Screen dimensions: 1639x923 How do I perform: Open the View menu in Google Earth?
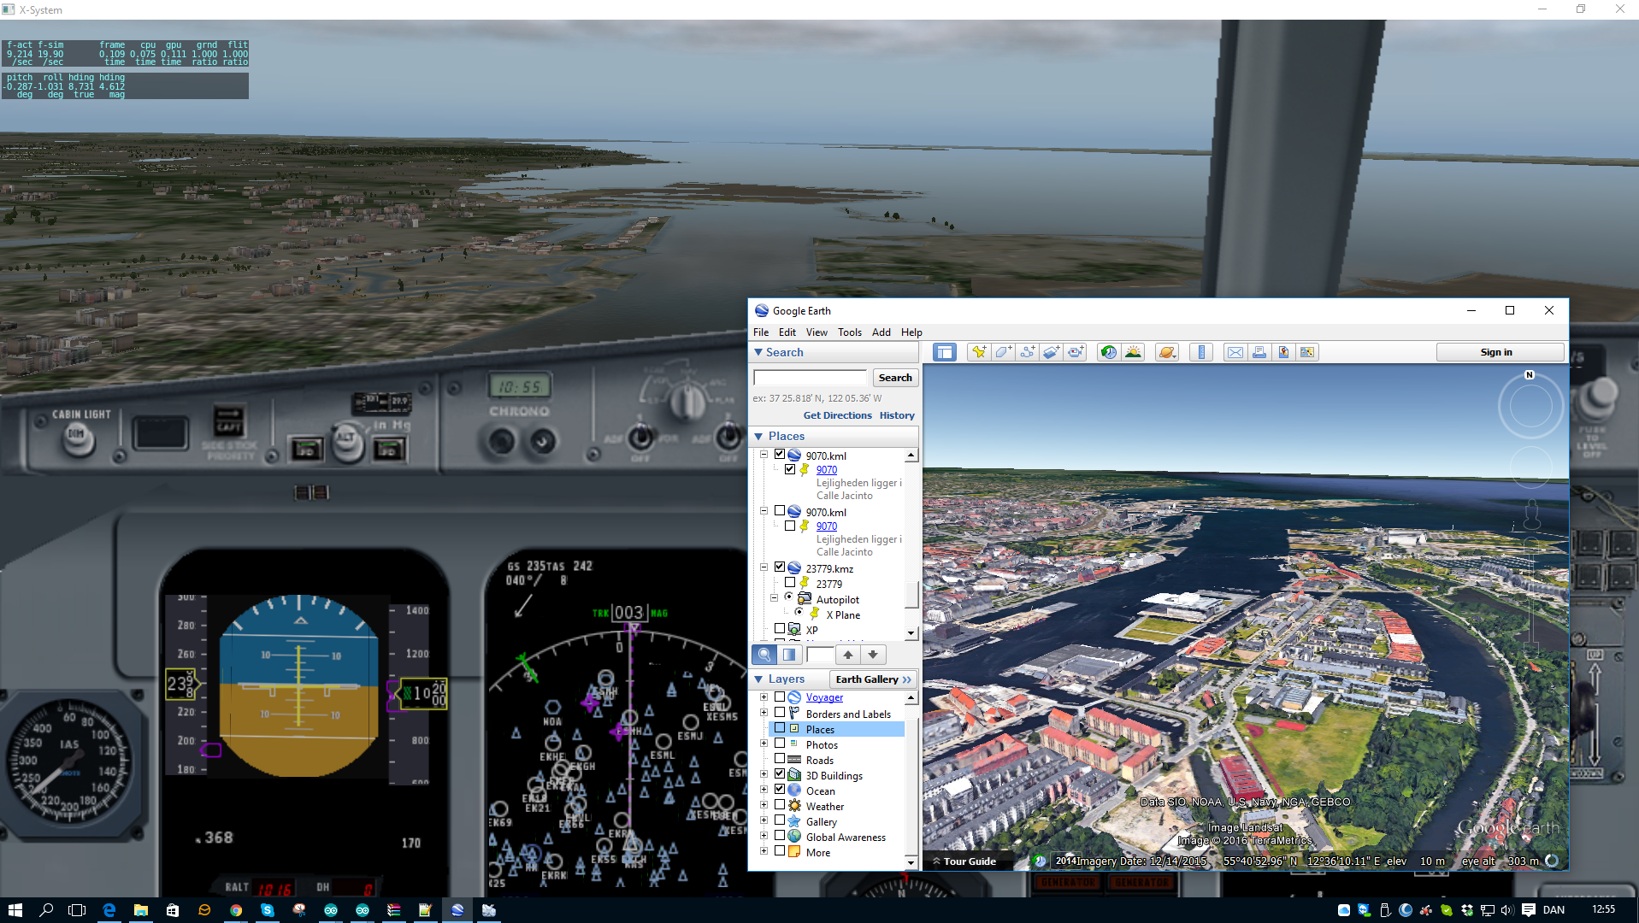(817, 332)
